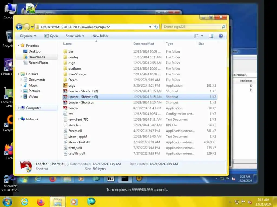This screenshot has height=207, width=277.
Task: Expand the Computer node
Action: point(19,108)
